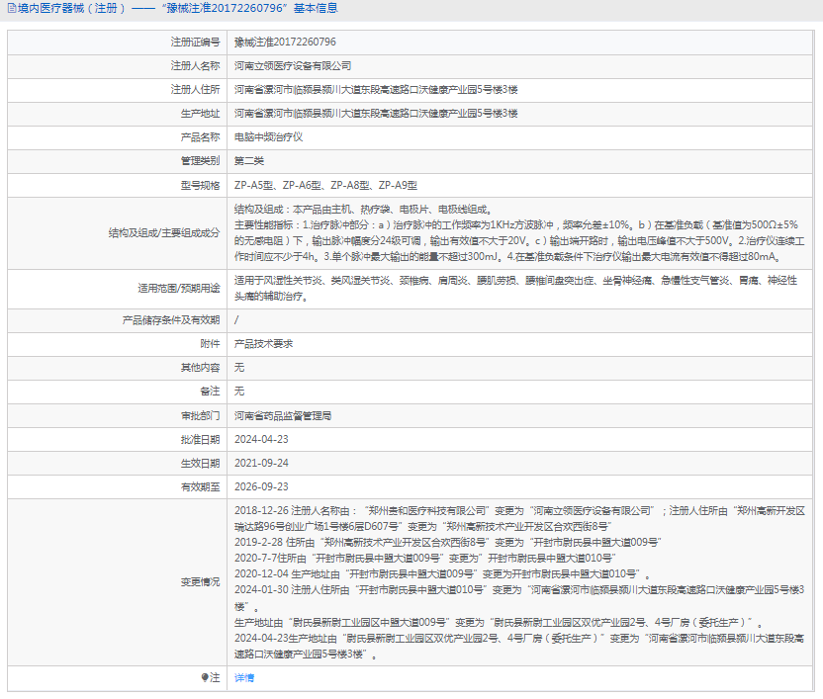The height and width of the screenshot is (699, 823).
Task: Select the model list starting with ZP-A5型
Action: (326, 185)
